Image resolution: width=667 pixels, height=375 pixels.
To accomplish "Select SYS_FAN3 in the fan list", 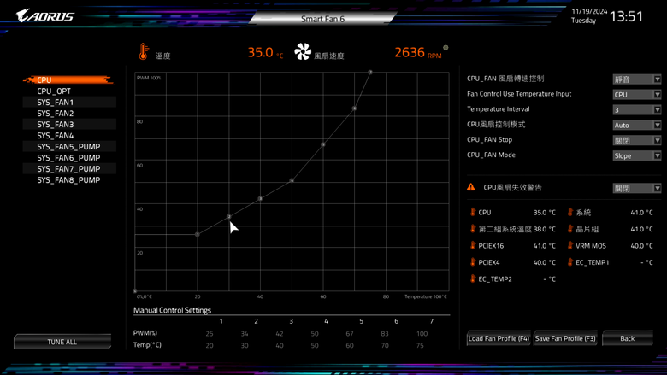I will click(x=69, y=124).
